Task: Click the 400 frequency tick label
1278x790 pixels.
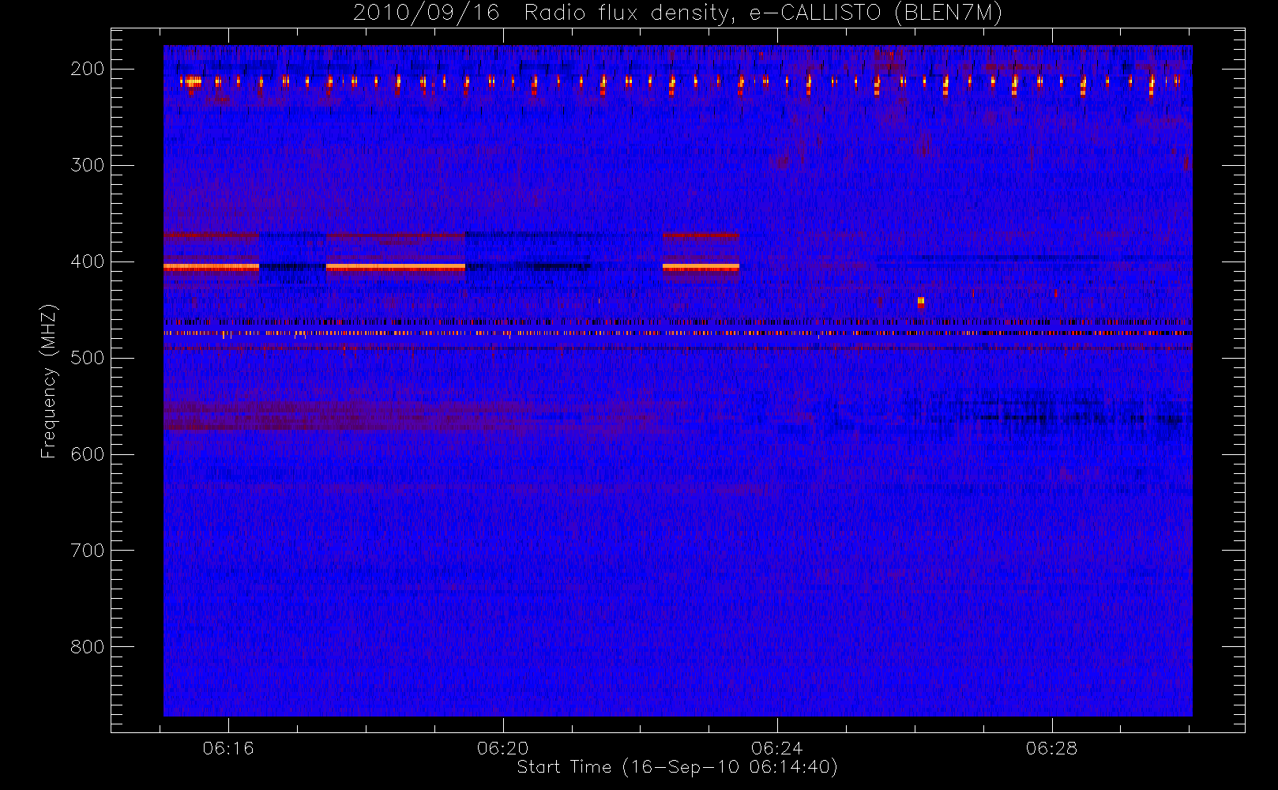Action: point(88,261)
